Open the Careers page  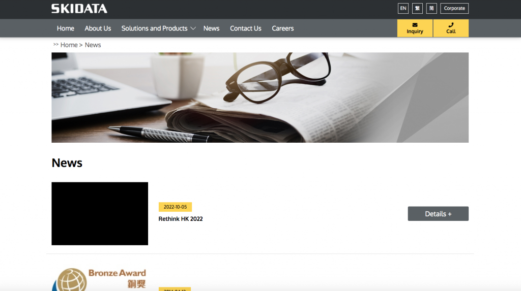tap(282, 28)
